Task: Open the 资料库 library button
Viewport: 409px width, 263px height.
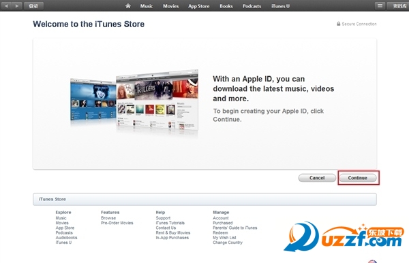Action: [399, 5]
